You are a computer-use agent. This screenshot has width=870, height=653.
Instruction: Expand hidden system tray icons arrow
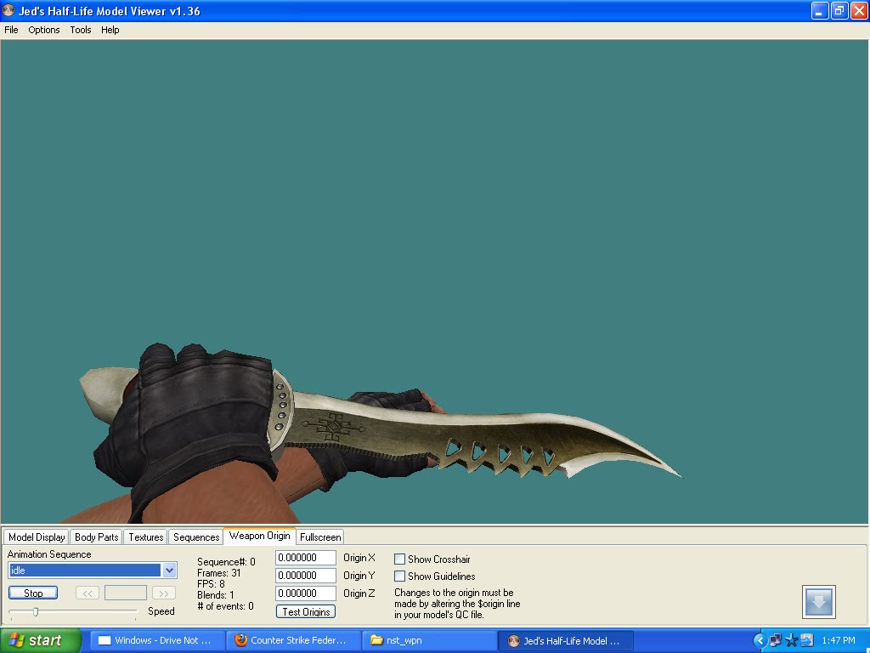click(x=760, y=640)
